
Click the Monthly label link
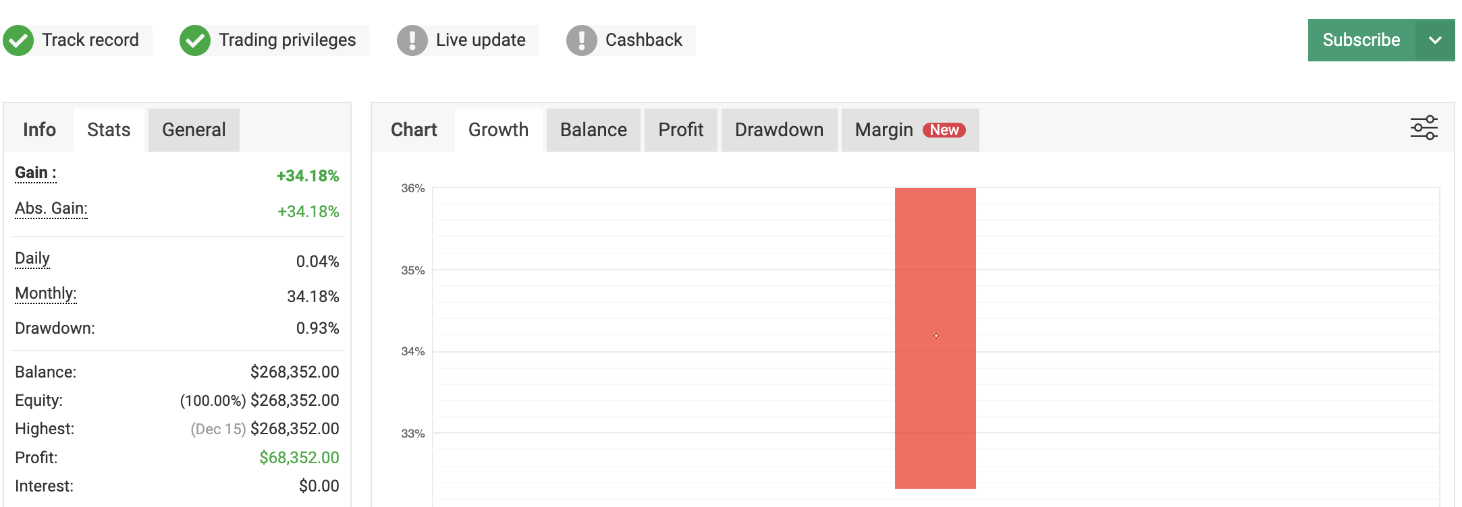click(46, 294)
